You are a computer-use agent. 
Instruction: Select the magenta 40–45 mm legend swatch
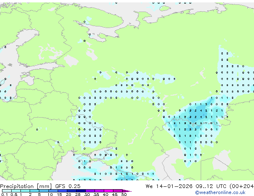click(x=109, y=191)
